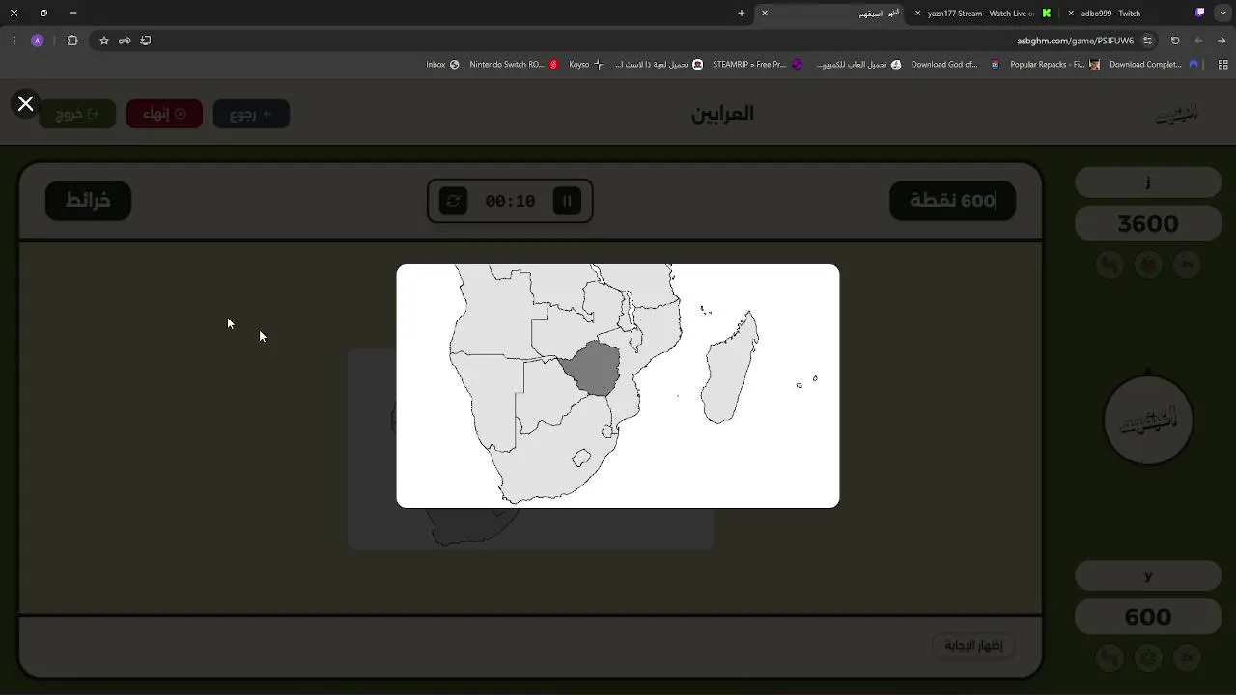Open the تحميل لعبة ذا لاست bookmark
Image resolution: width=1236 pixels, height=695 pixels.
tap(659, 65)
